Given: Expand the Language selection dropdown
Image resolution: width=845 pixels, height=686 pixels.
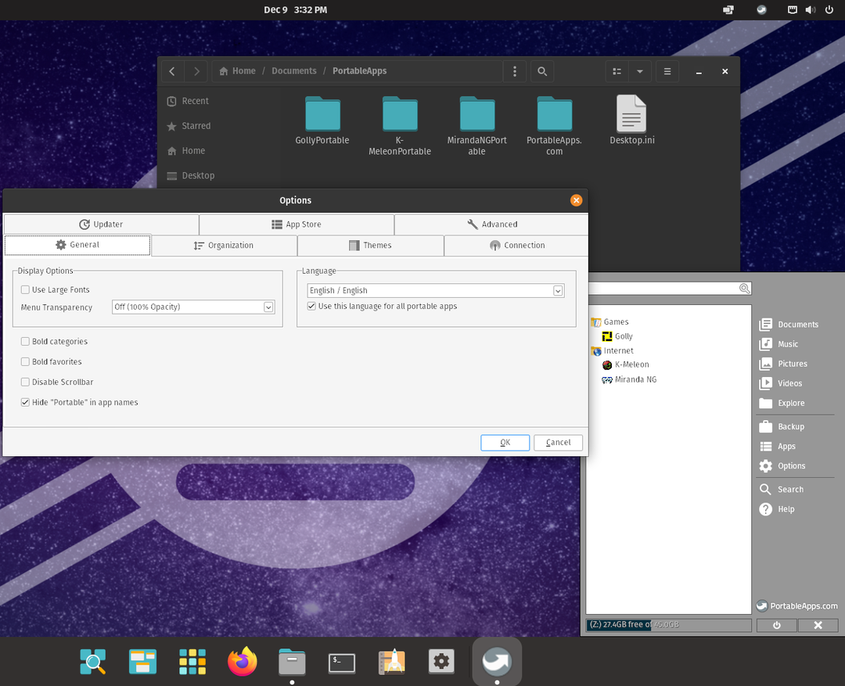Looking at the screenshot, I should click(x=436, y=290).
